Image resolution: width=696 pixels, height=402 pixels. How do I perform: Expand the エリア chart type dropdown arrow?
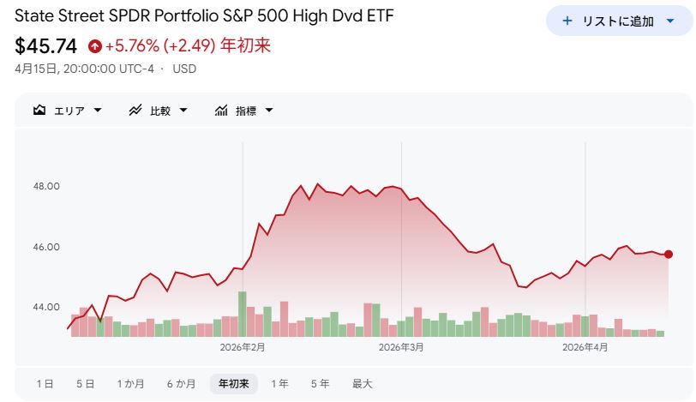[x=98, y=111]
